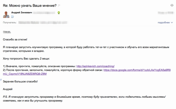This screenshot has width=176, height=109.
Task: Click sender name Андрей Зинкевич
Action: click(x=22, y=12)
